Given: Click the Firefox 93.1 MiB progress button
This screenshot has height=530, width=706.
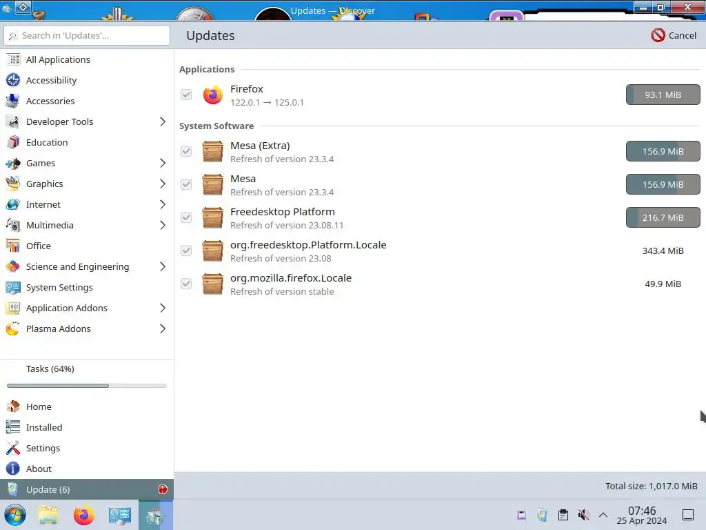Looking at the screenshot, I should pyautogui.click(x=663, y=95).
